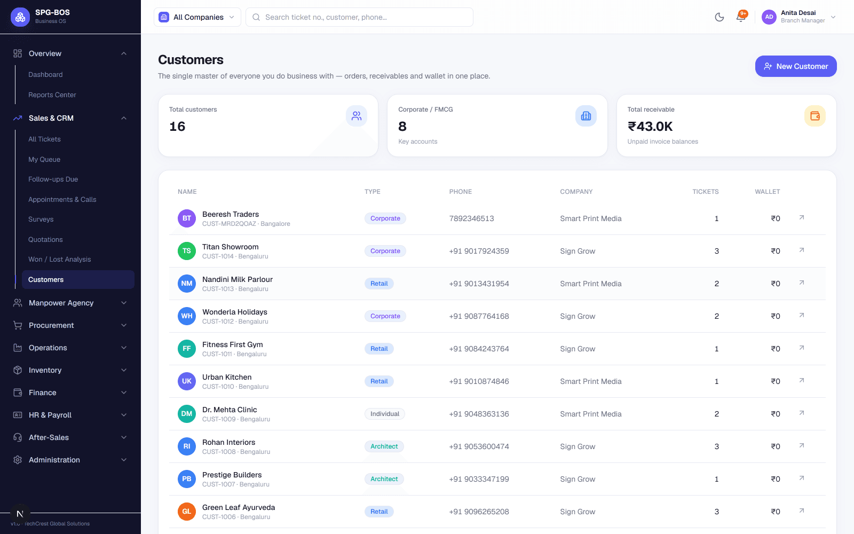Open Titan Showroom details arrow
The width and height of the screenshot is (854, 534).
pyautogui.click(x=802, y=250)
